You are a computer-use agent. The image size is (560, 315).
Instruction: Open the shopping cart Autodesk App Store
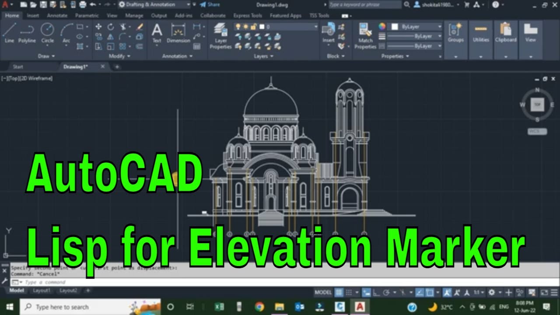pos(466,4)
